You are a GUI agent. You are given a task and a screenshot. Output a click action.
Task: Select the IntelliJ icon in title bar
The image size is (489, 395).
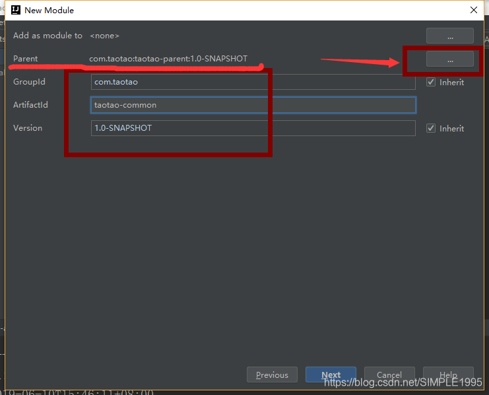coord(16,10)
